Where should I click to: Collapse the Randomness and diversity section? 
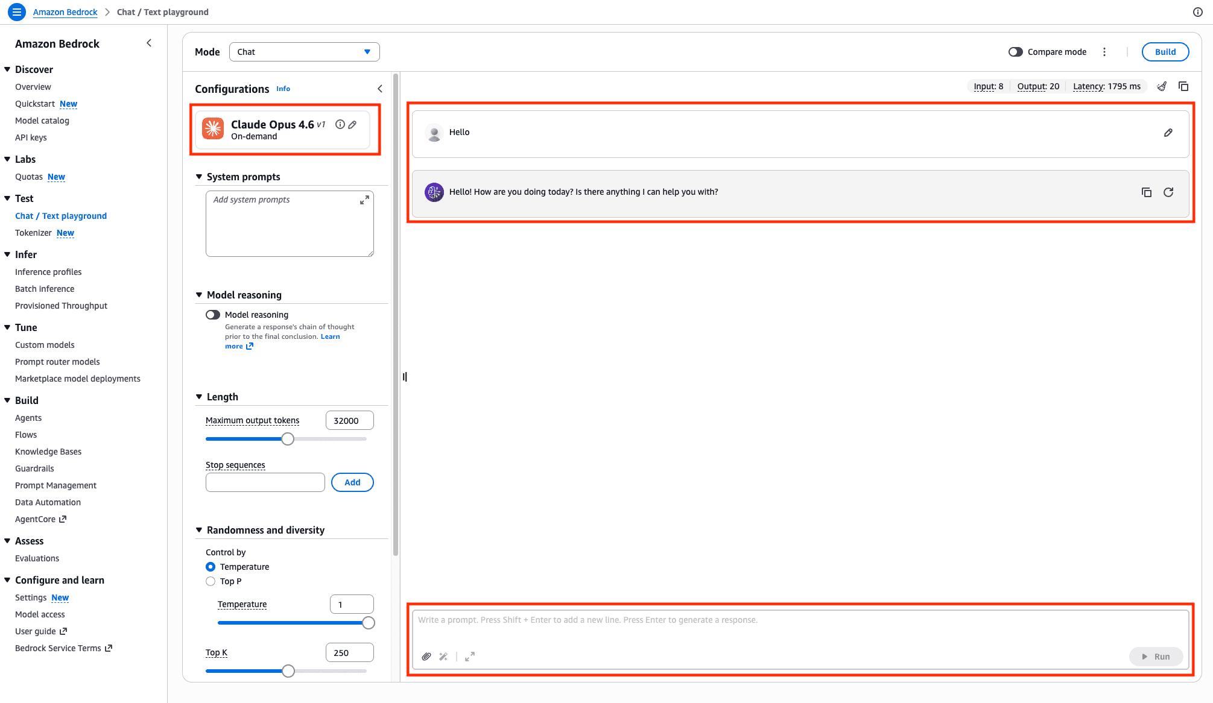click(x=199, y=530)
